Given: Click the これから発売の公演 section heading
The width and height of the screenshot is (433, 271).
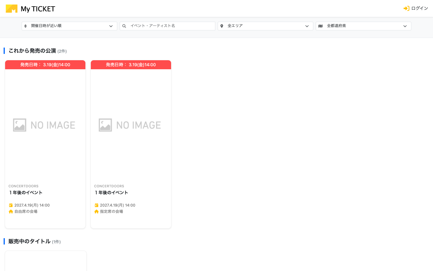Looking at the screenshot, I should tap(32, 51).
